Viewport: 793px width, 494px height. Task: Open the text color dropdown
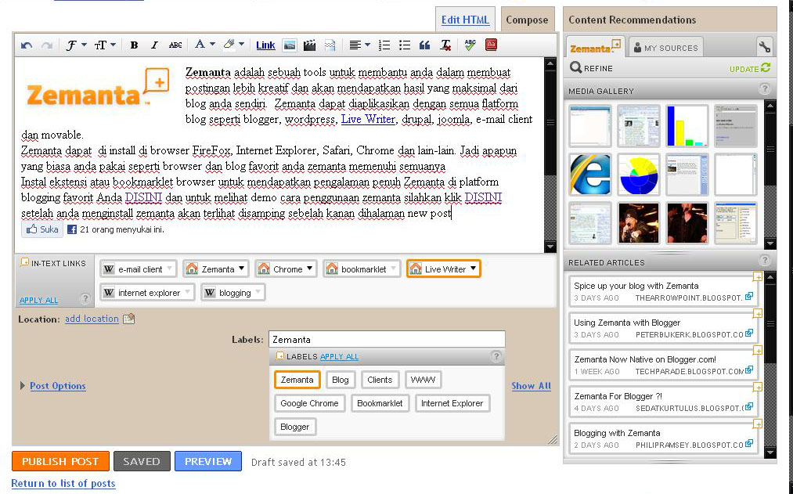pos(205,45)
